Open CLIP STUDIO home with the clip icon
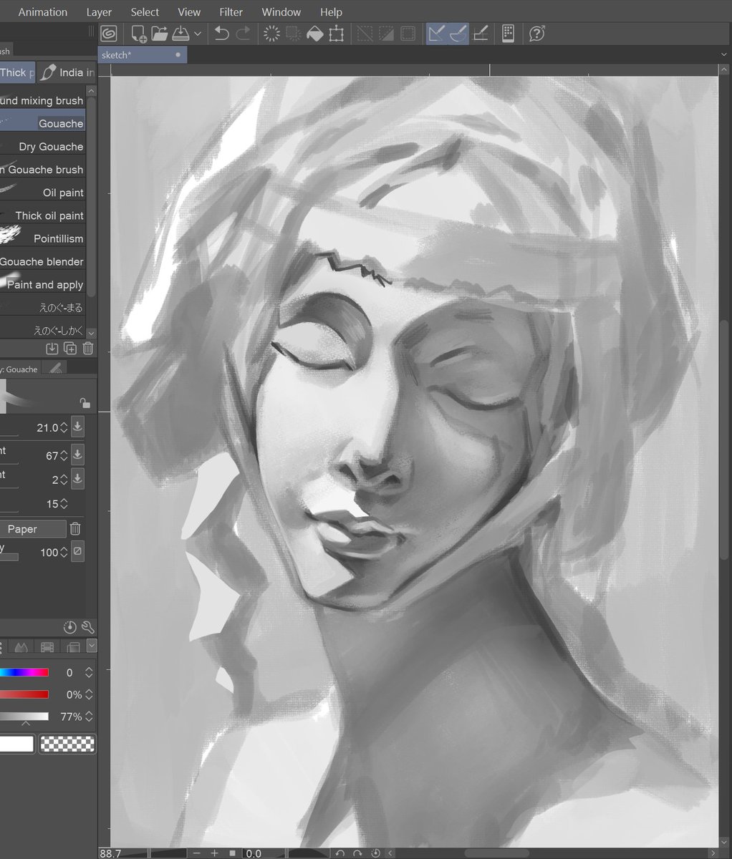The height and width of the screenshot is (859, 732). coord(109,33)
